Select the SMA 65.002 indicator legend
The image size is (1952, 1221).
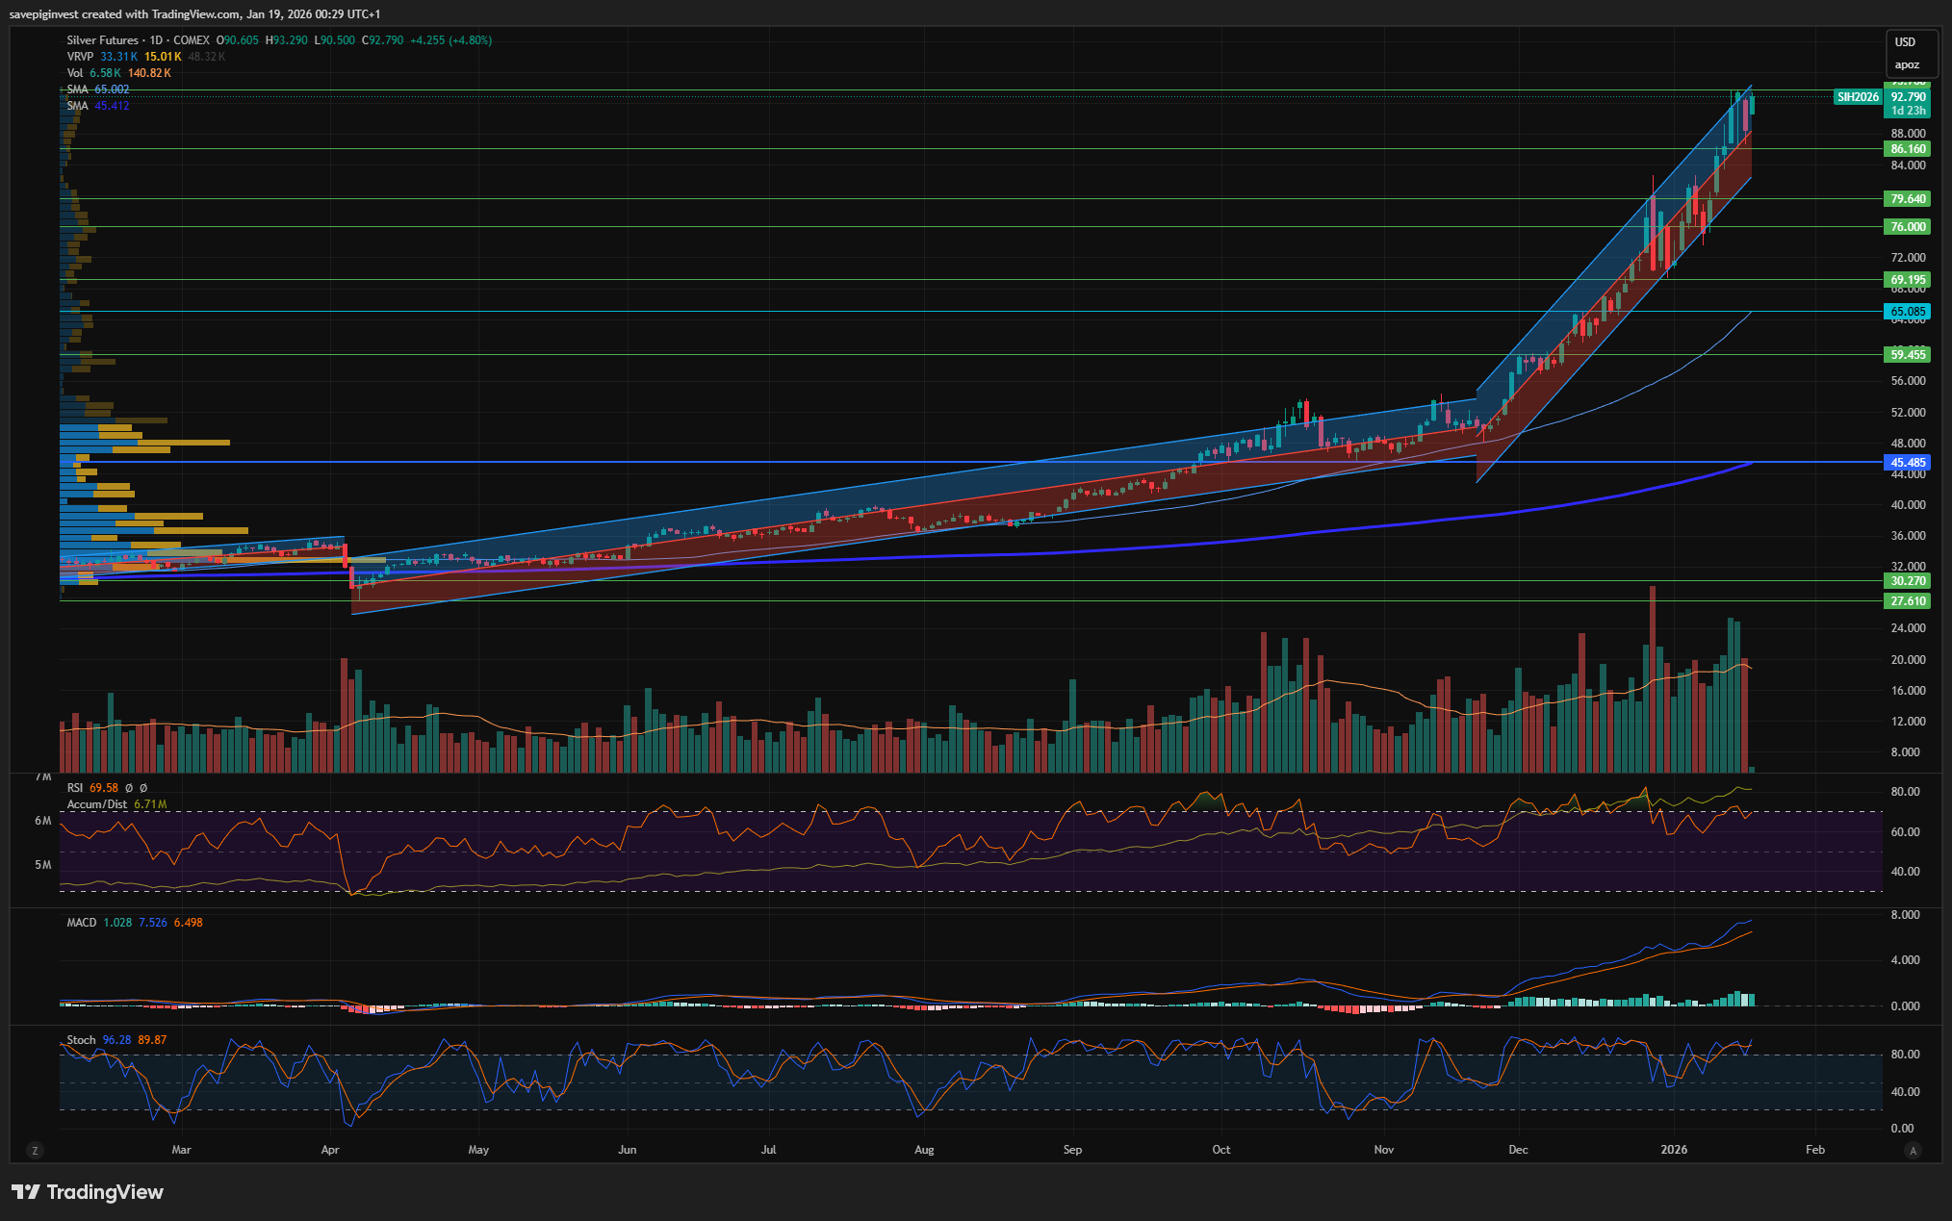(x=97, y=89)
